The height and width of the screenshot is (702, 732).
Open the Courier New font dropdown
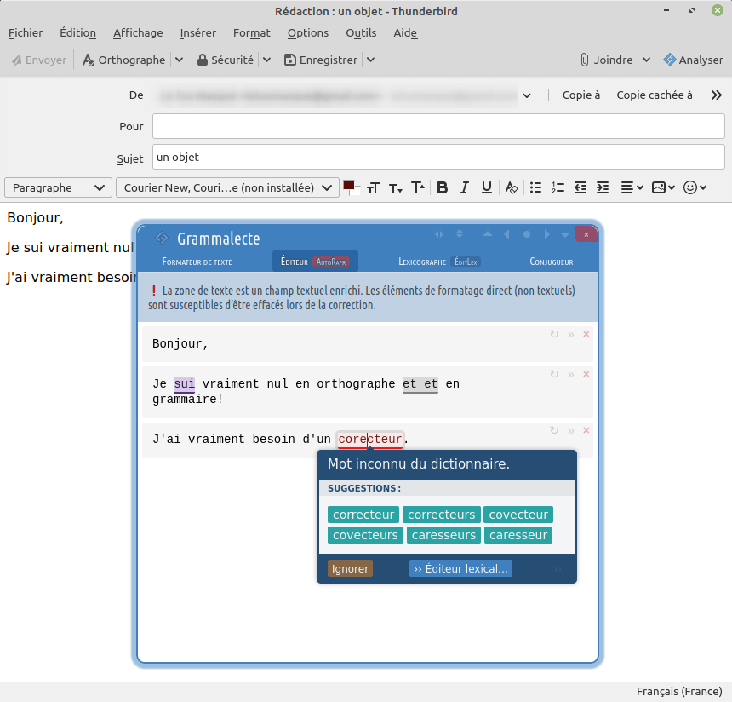(227, 188)
